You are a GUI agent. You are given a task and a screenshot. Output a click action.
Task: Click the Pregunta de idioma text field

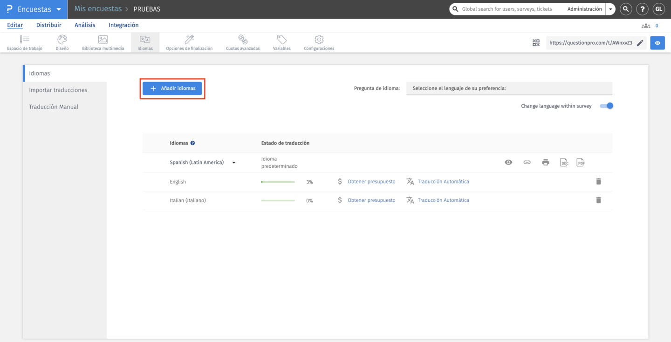click(509, 88)
